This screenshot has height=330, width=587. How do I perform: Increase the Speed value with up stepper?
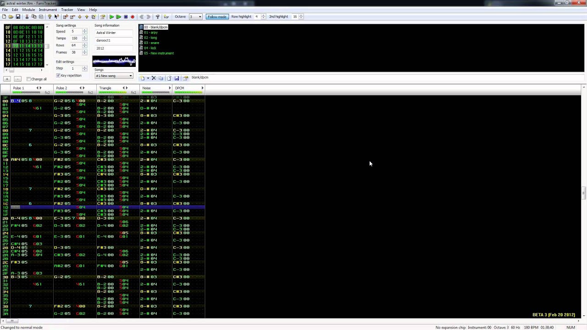pos(84,30)
